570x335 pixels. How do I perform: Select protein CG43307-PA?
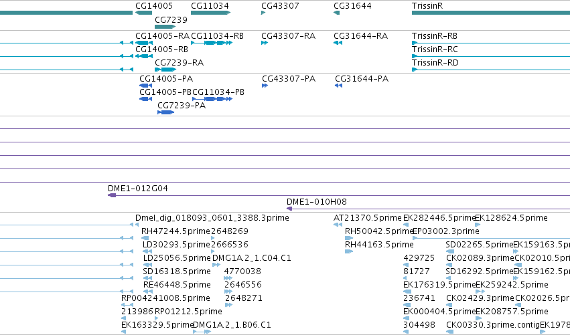coord(289,79)
